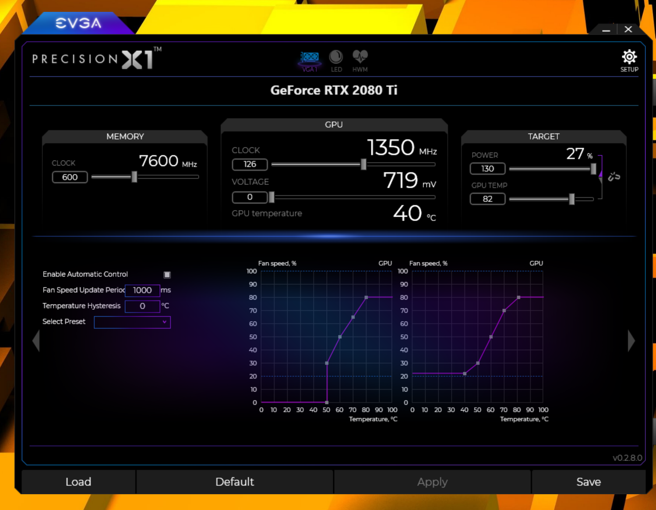The image size is (656, 510).
Task: Click the 40 °C GPU temperature readout
Action: [x=414, y=213]
